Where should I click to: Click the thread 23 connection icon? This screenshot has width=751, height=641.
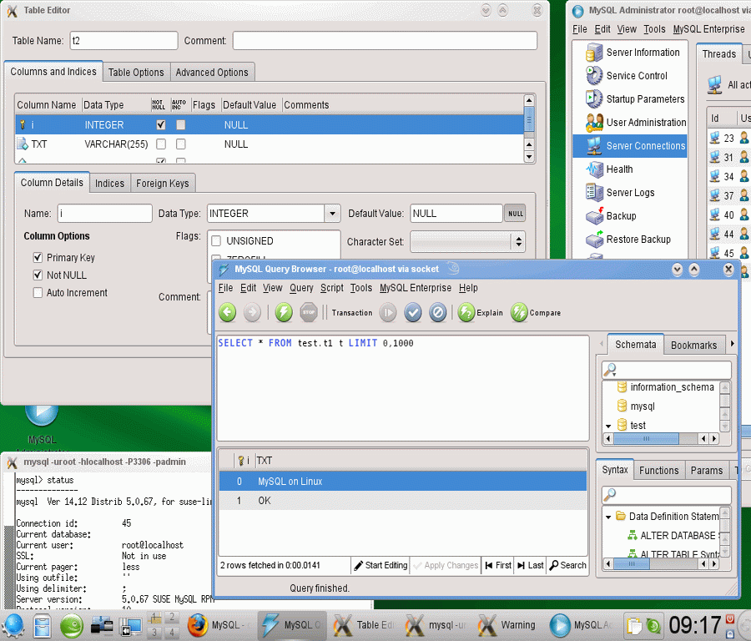(714, 138)
